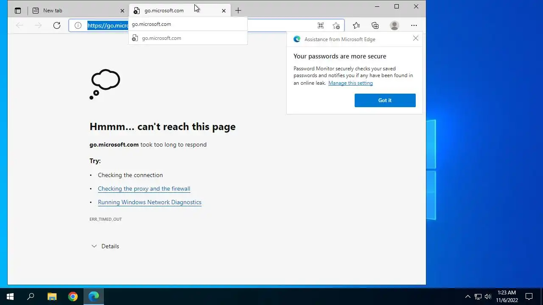Open Collections panel
543x305 pixels.
tap(375, 25)
